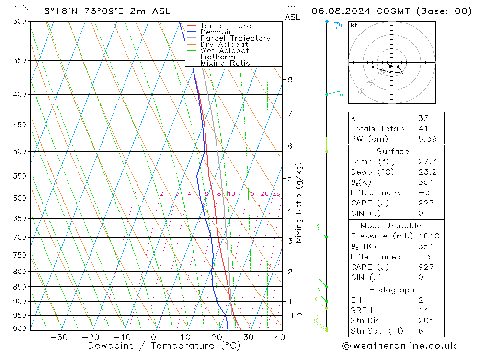
Task: Click the PW (cm) value 5.39
Action: point(427,139)
